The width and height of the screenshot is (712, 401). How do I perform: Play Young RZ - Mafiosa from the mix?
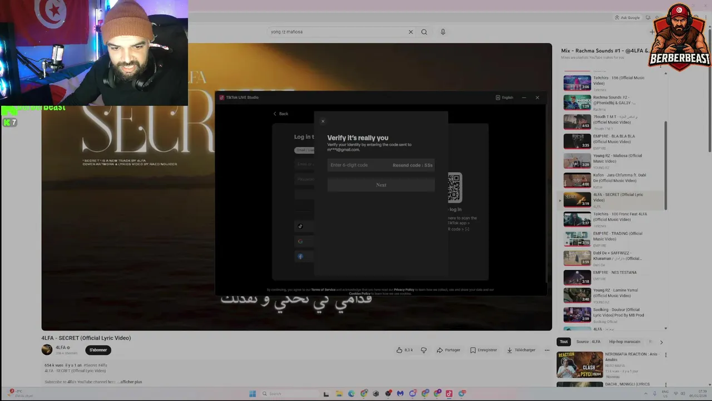612,161
